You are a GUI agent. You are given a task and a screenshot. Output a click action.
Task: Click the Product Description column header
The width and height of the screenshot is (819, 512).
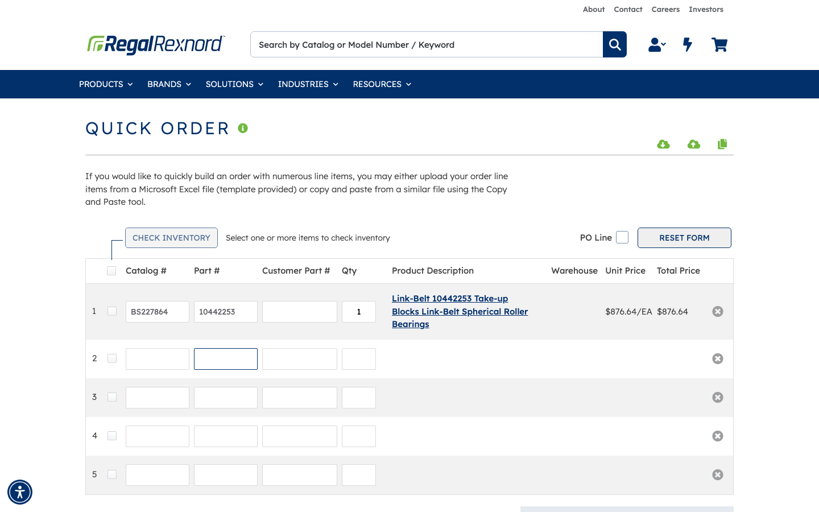tap(433, 271)
